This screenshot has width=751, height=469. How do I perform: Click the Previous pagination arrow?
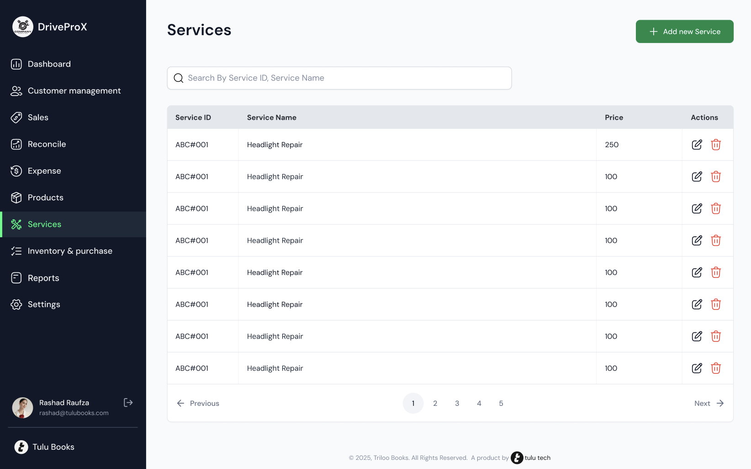tap(180, 403)
